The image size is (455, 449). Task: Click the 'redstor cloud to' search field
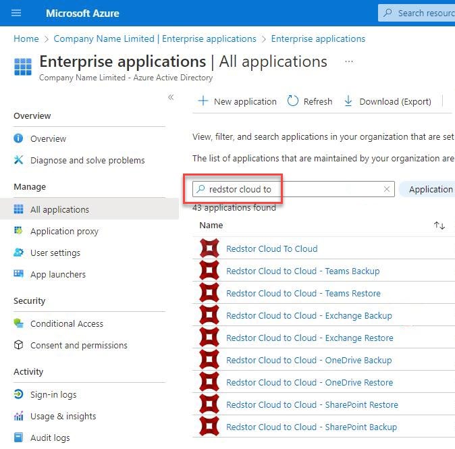pos(294,189)
